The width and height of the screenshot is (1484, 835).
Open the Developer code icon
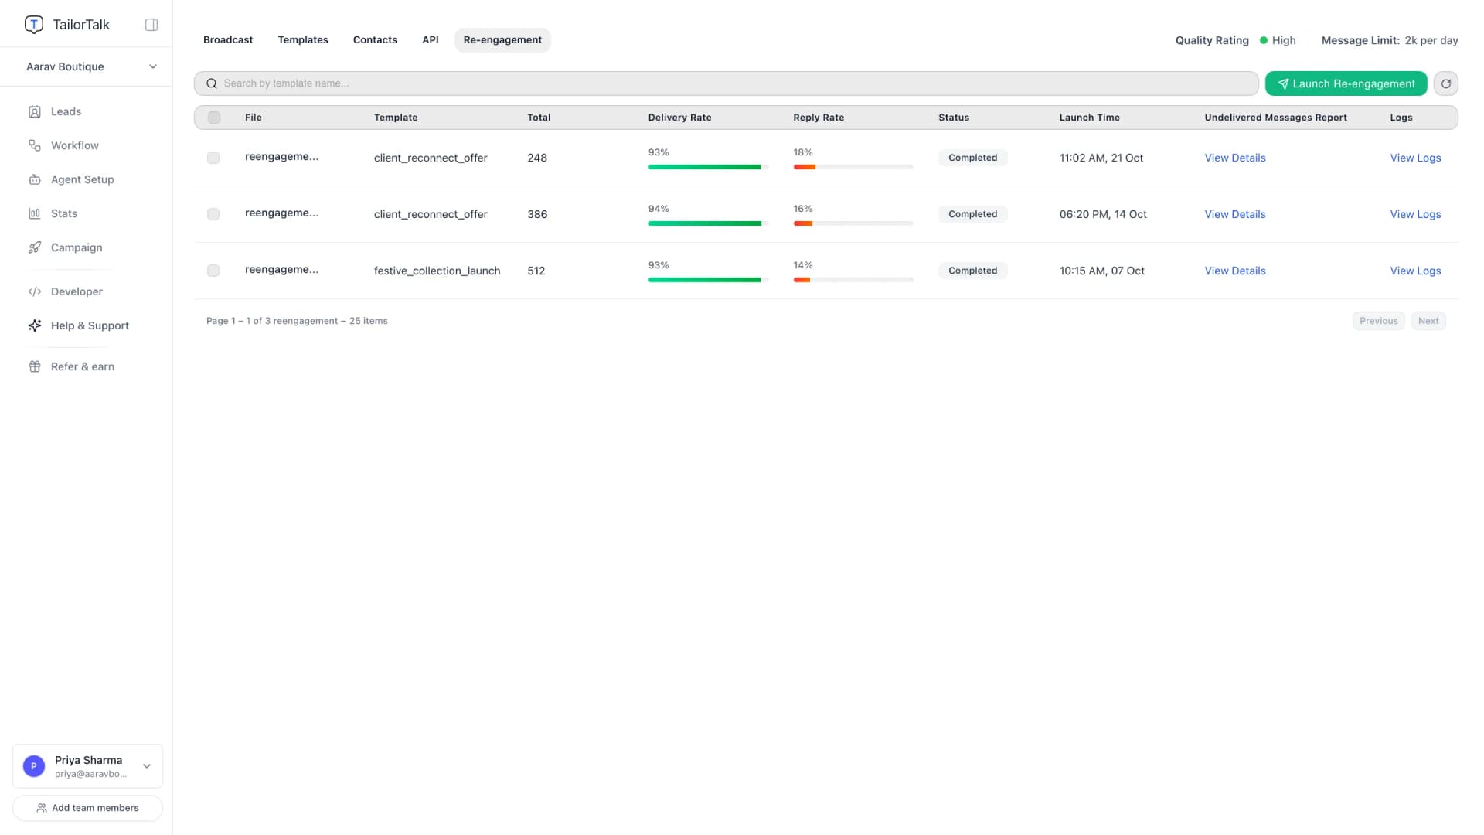pos(35,291)
